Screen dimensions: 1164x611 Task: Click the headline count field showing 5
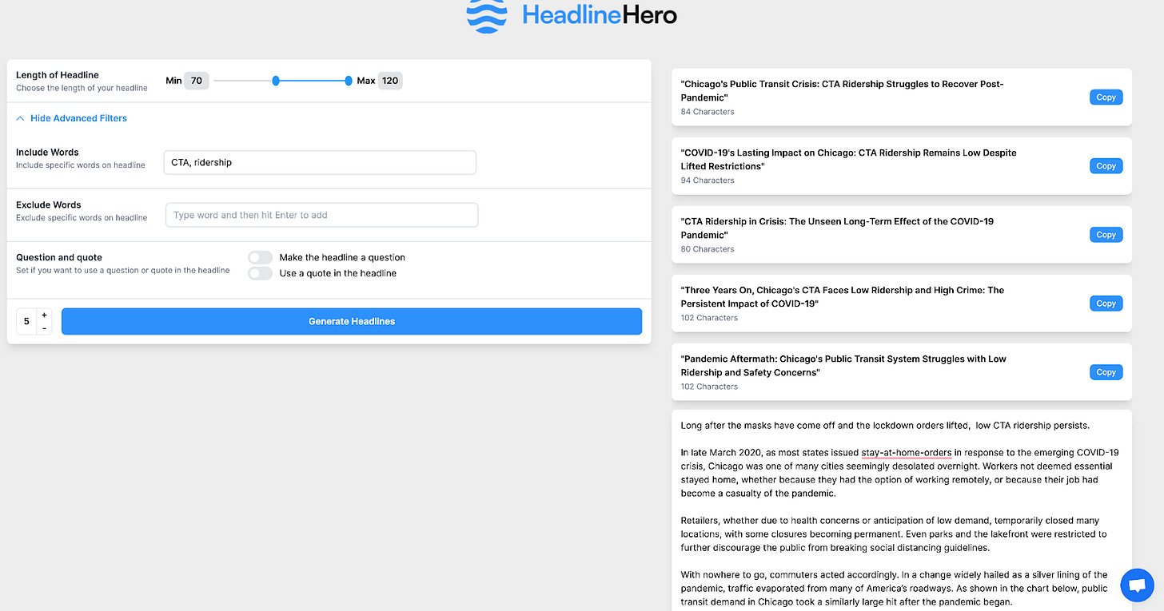26,321
